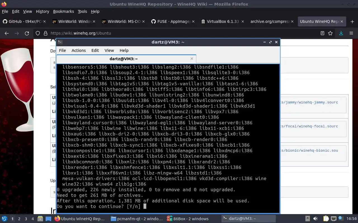
Task: Click the site security padlock icon
Action: pyautogui.click(x=46, y=33)
